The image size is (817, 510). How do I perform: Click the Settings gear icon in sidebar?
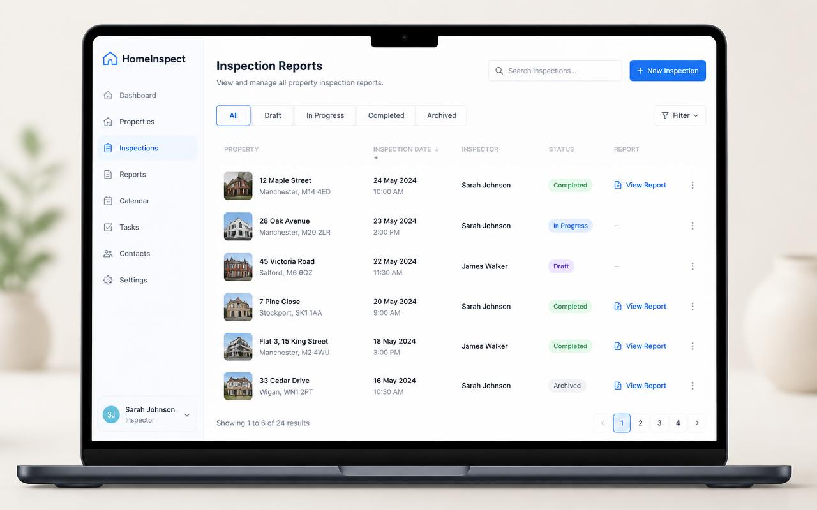108,280
